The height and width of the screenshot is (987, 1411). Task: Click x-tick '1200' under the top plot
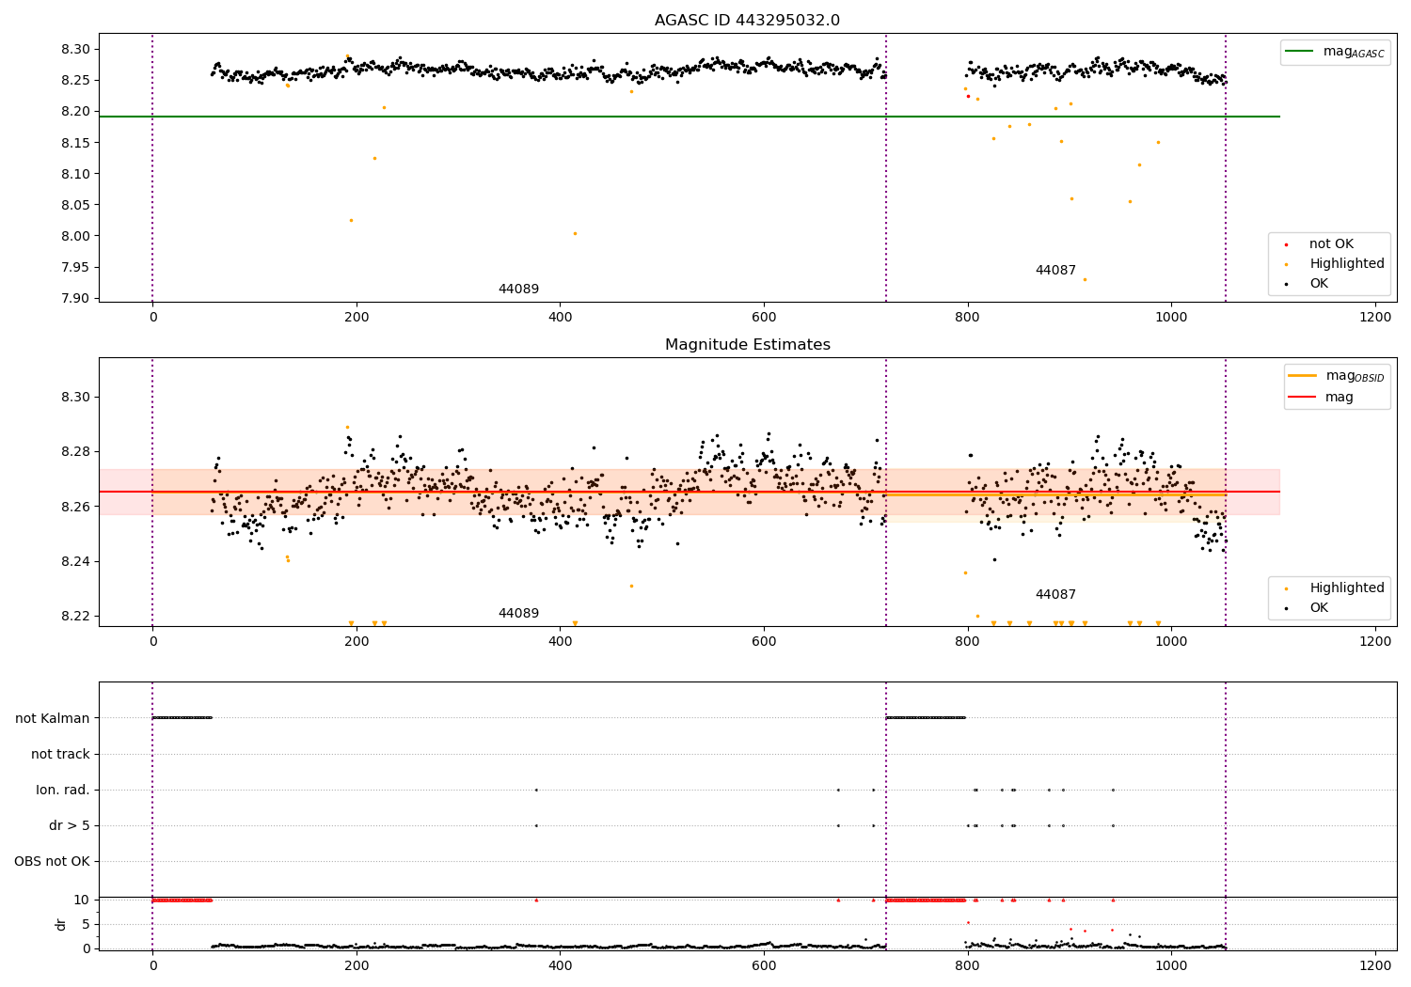[1375, 318]
